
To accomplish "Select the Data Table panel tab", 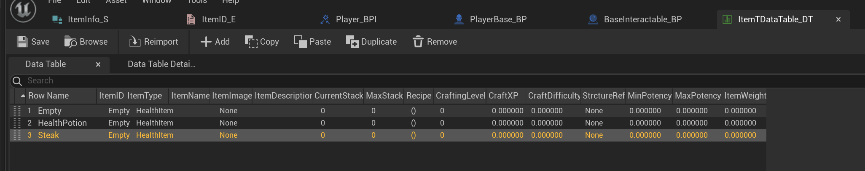I will point(46,64).
